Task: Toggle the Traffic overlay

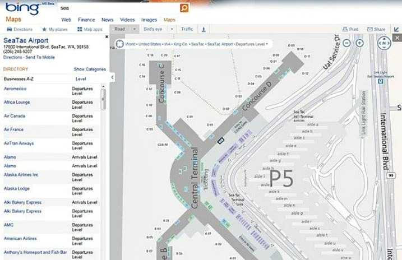Action: coord(187,29)
